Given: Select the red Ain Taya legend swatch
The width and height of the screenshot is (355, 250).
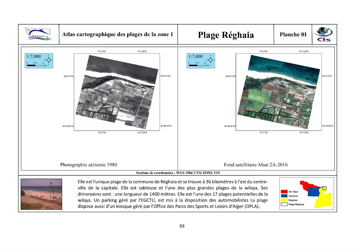Looking at the screenshot, I should [x=284, y=192].
